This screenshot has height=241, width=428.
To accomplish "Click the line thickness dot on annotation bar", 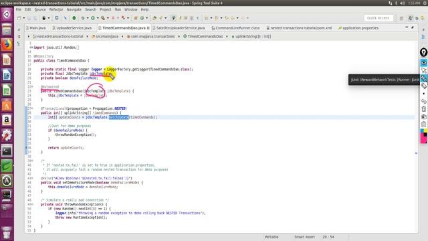I will (423, 94).
